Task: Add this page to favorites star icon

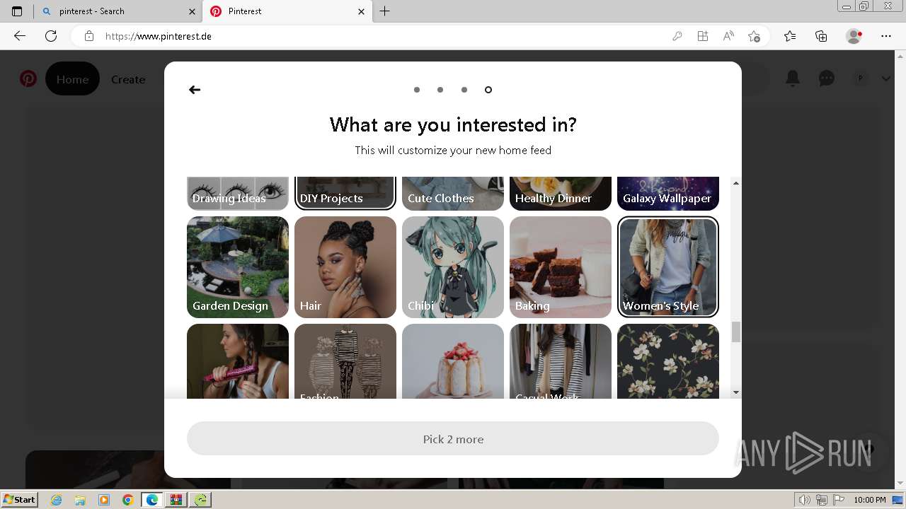Action: (754, 36)
